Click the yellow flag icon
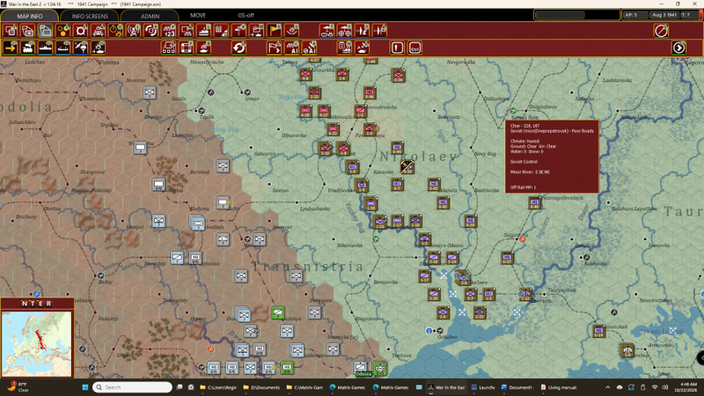 click(274, 31)
